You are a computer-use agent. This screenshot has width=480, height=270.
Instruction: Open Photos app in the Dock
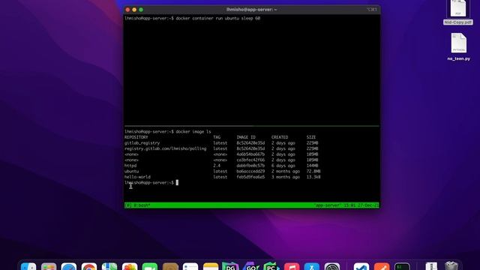click(130, 266)
